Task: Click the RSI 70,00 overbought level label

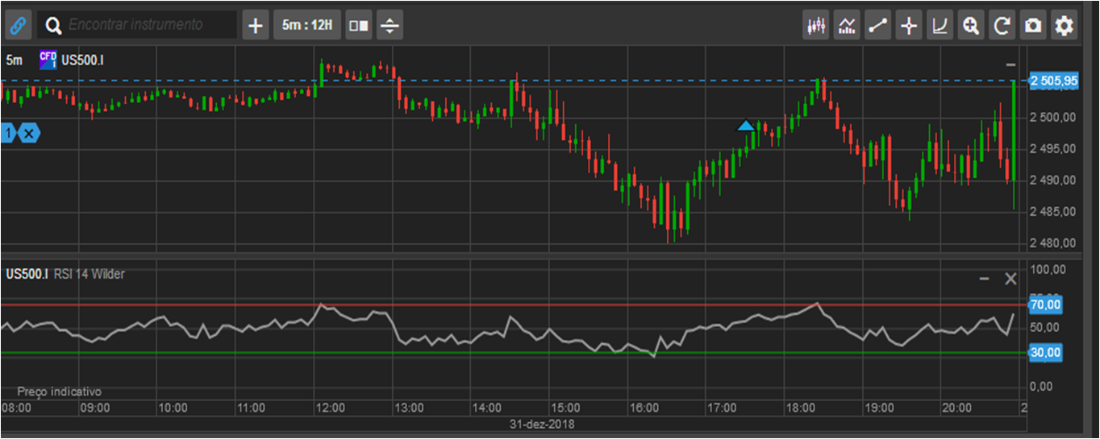Action: [x=1045, y=305]
